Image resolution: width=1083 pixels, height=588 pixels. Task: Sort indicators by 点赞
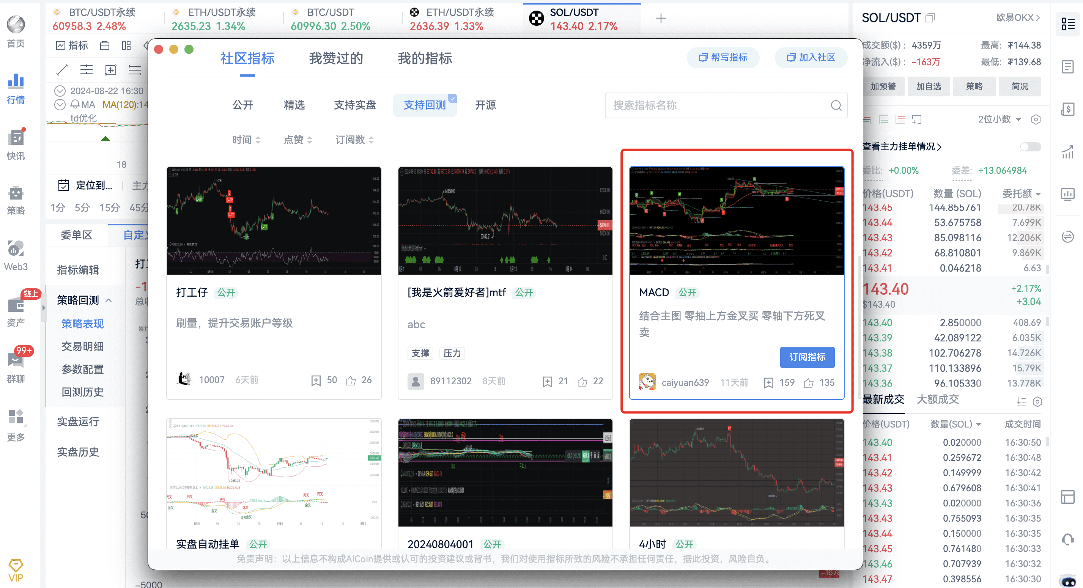[298, 140]
